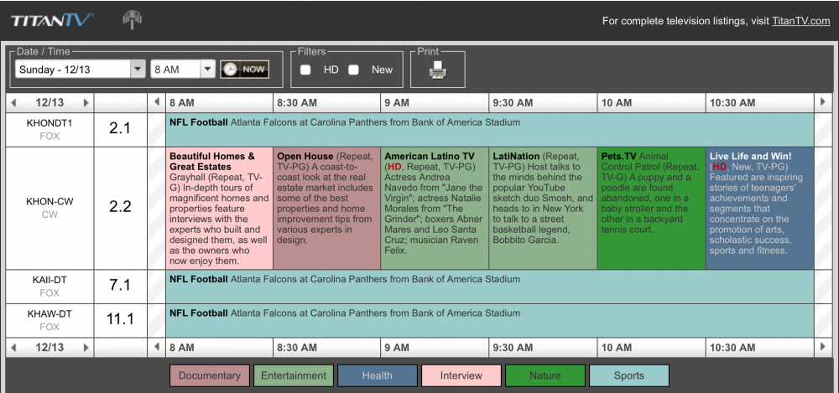Shift top timeline earlier with left arrow
This screenshot has height=393, width=839.
point(157,102)
